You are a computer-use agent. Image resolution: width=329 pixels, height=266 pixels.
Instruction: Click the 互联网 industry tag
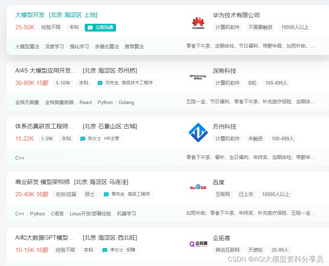click(x=223, y=195)
